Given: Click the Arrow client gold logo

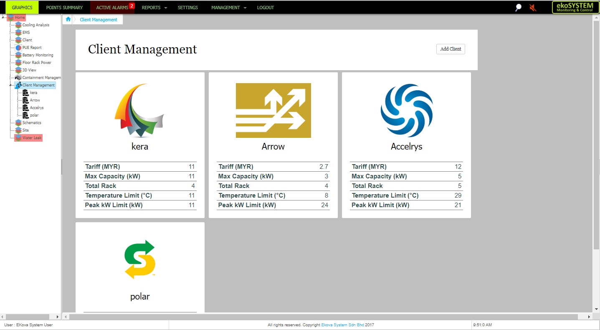Looking at the screenshot, I should pos(273,110).
